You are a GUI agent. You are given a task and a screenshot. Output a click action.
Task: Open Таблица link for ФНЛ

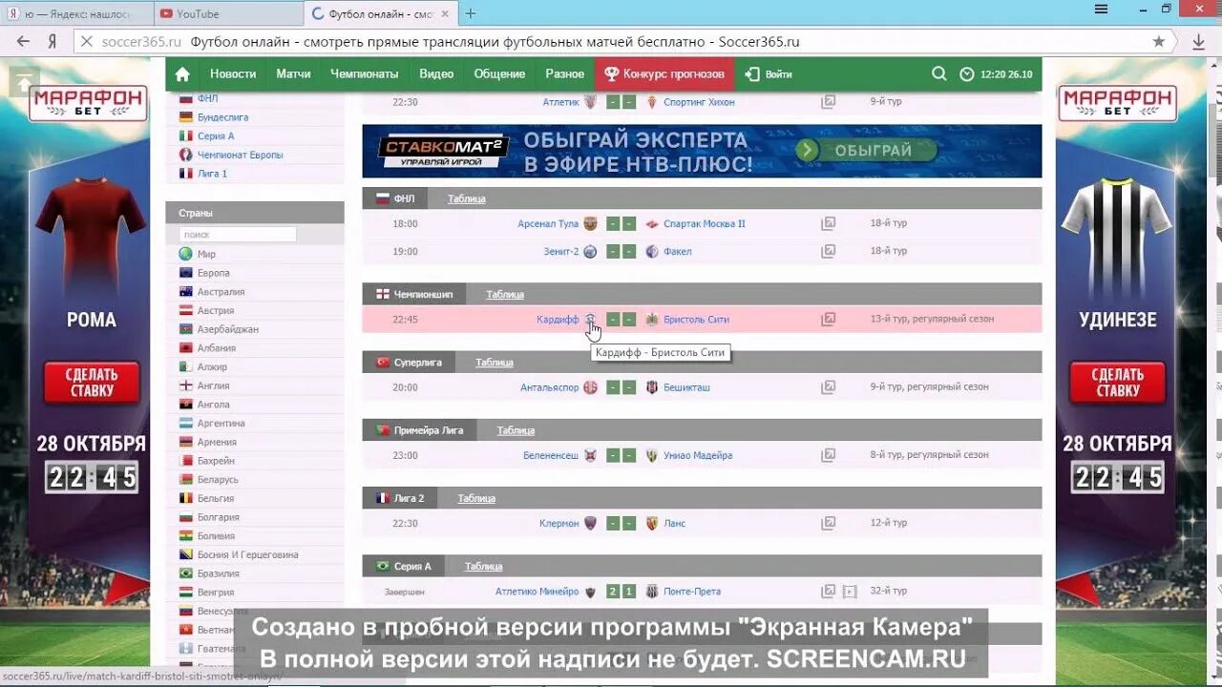[467, 198]
